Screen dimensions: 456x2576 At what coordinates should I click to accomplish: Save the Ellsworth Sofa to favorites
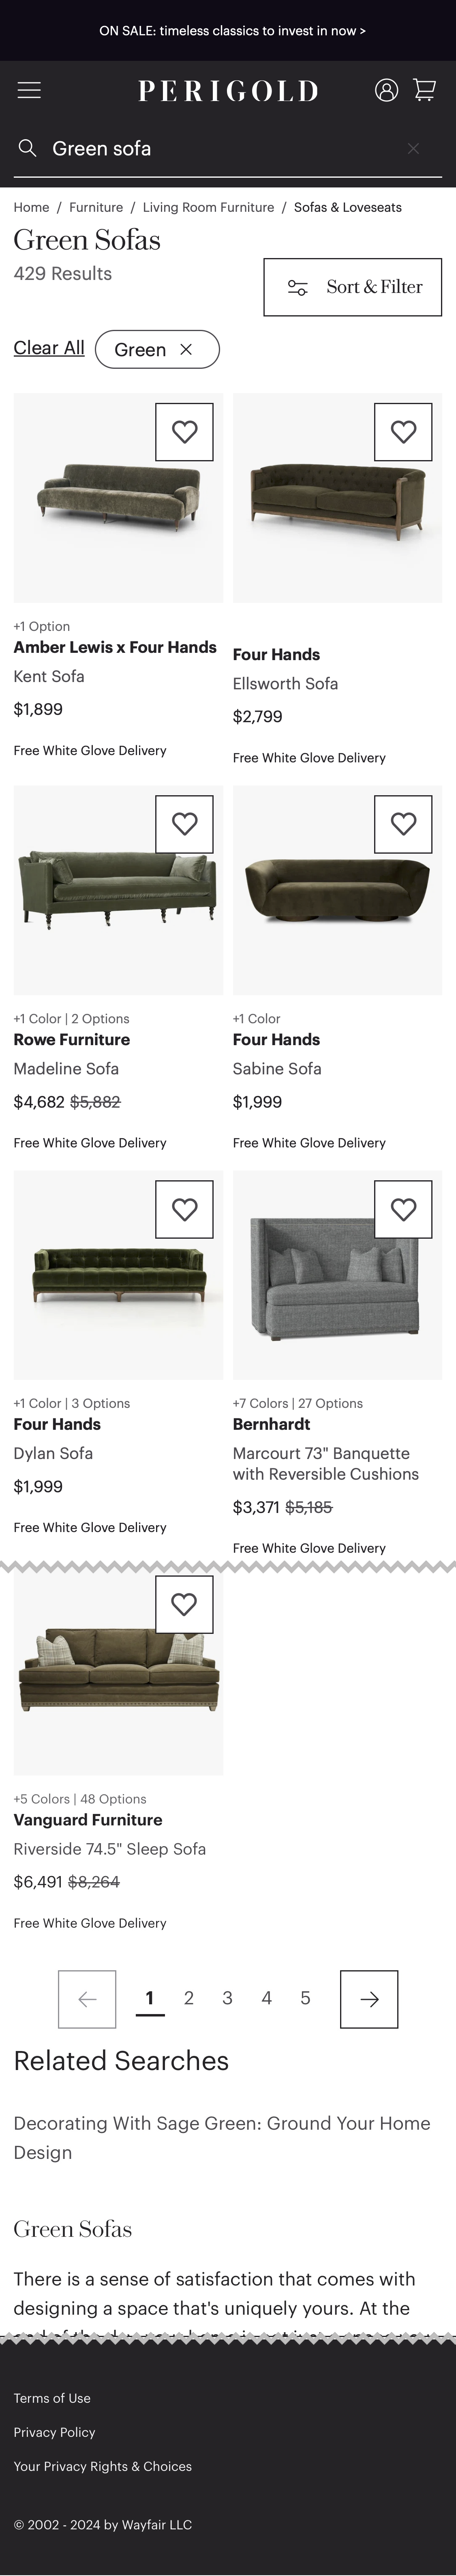pyautogui.click(x=403, y=432)
